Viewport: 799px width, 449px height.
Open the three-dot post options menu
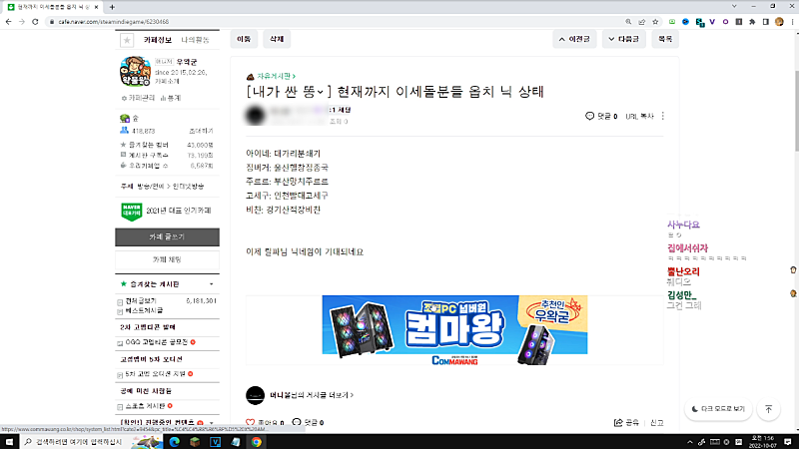[x=662, y=116]
